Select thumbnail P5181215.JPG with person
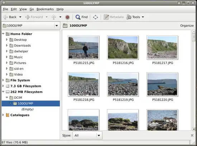 (83, 48)
